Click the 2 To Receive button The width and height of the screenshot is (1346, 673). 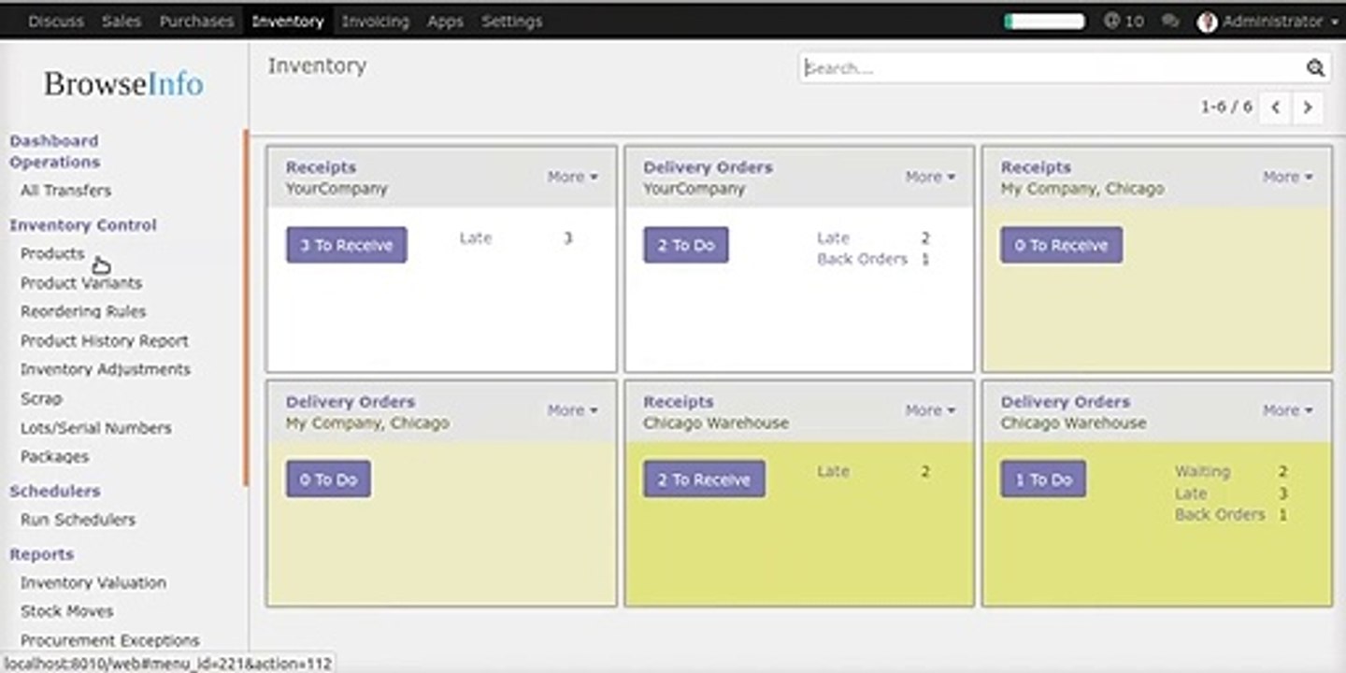coord(704,479)
